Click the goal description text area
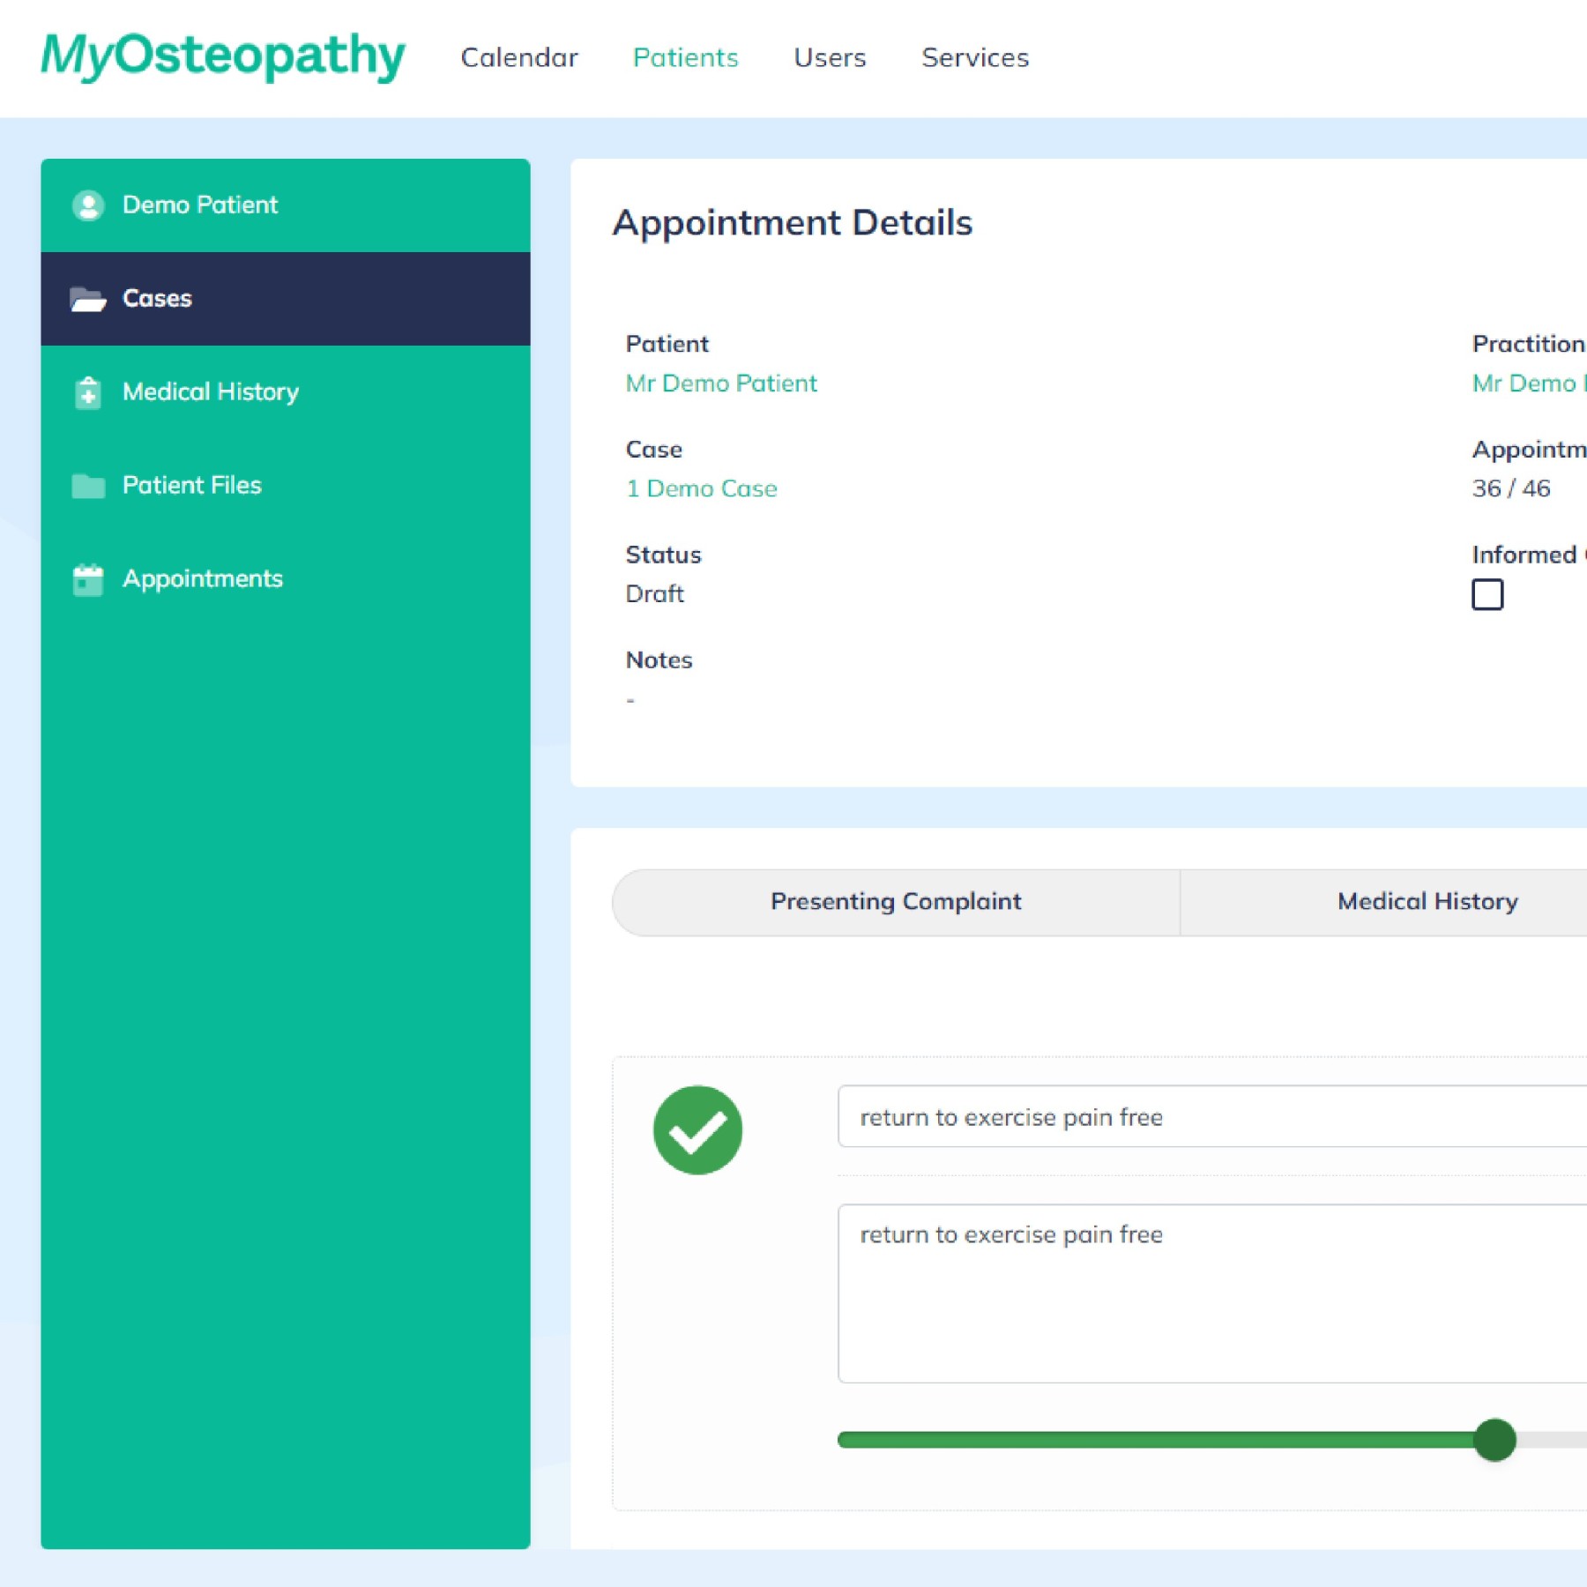 [x=1212, y=1293]
